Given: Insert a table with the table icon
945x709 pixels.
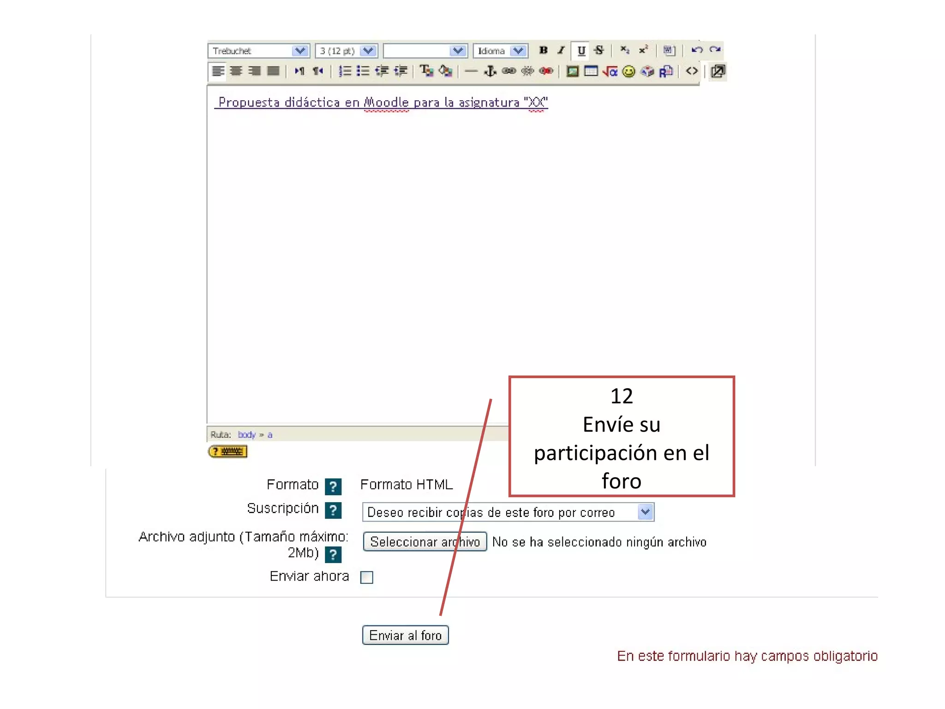Looking at the screenshot, I should 591,71.
